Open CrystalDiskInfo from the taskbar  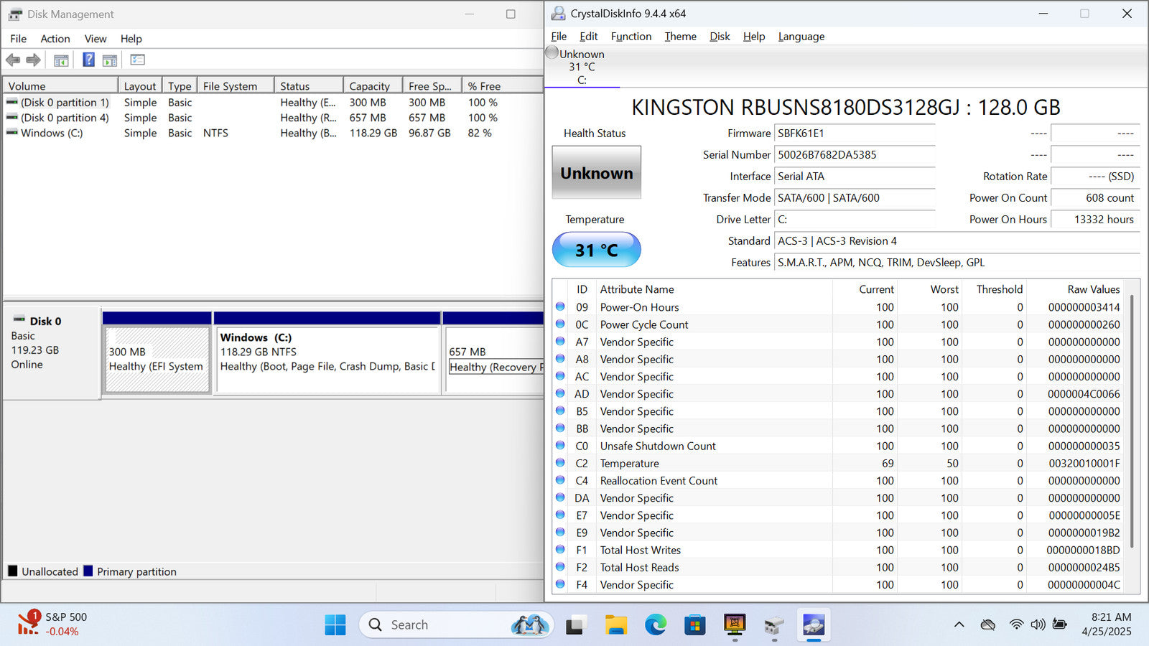tap(813, 625)
